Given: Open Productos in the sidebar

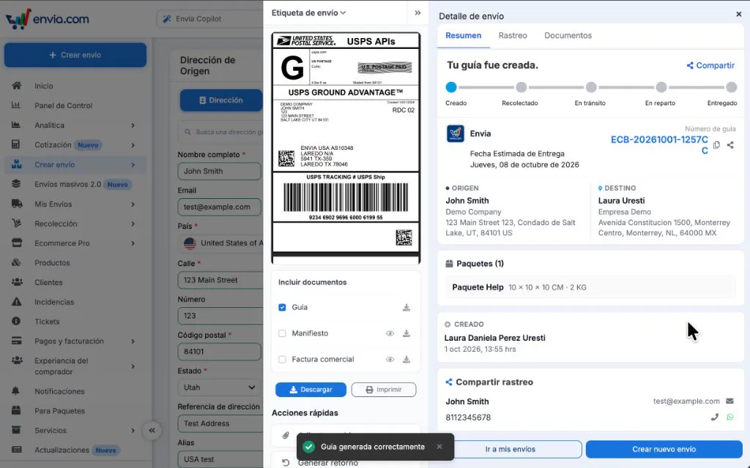Looking at the screenshot, I should pos(52,263).
